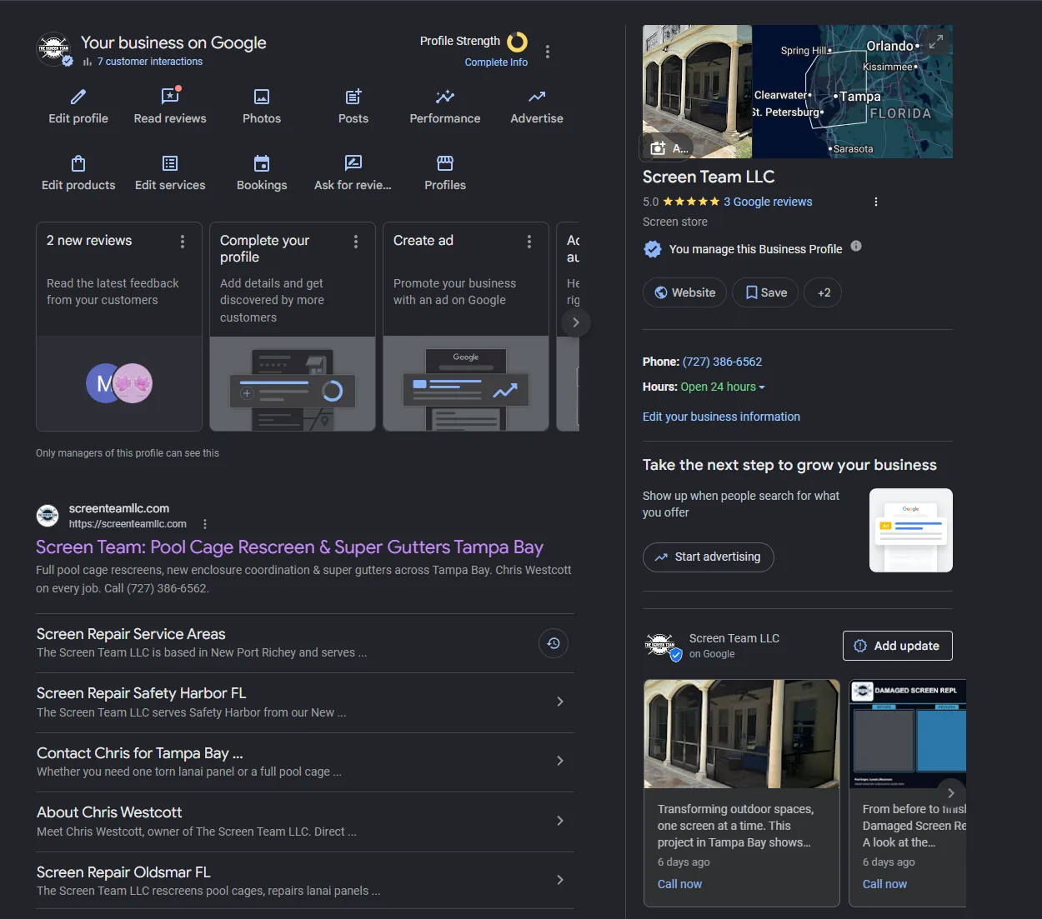Screen dimensions: 1042x919
Task: Click the advertising illustration thumbnail
Action: 911,531
